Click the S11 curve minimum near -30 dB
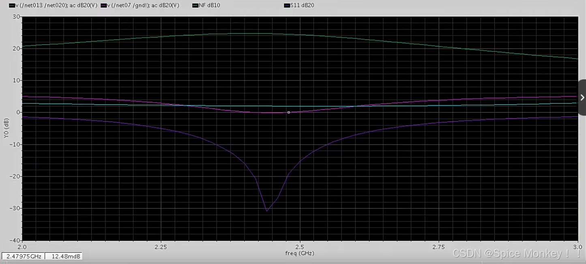Screen dimensions: 586x264 point(266,211)
